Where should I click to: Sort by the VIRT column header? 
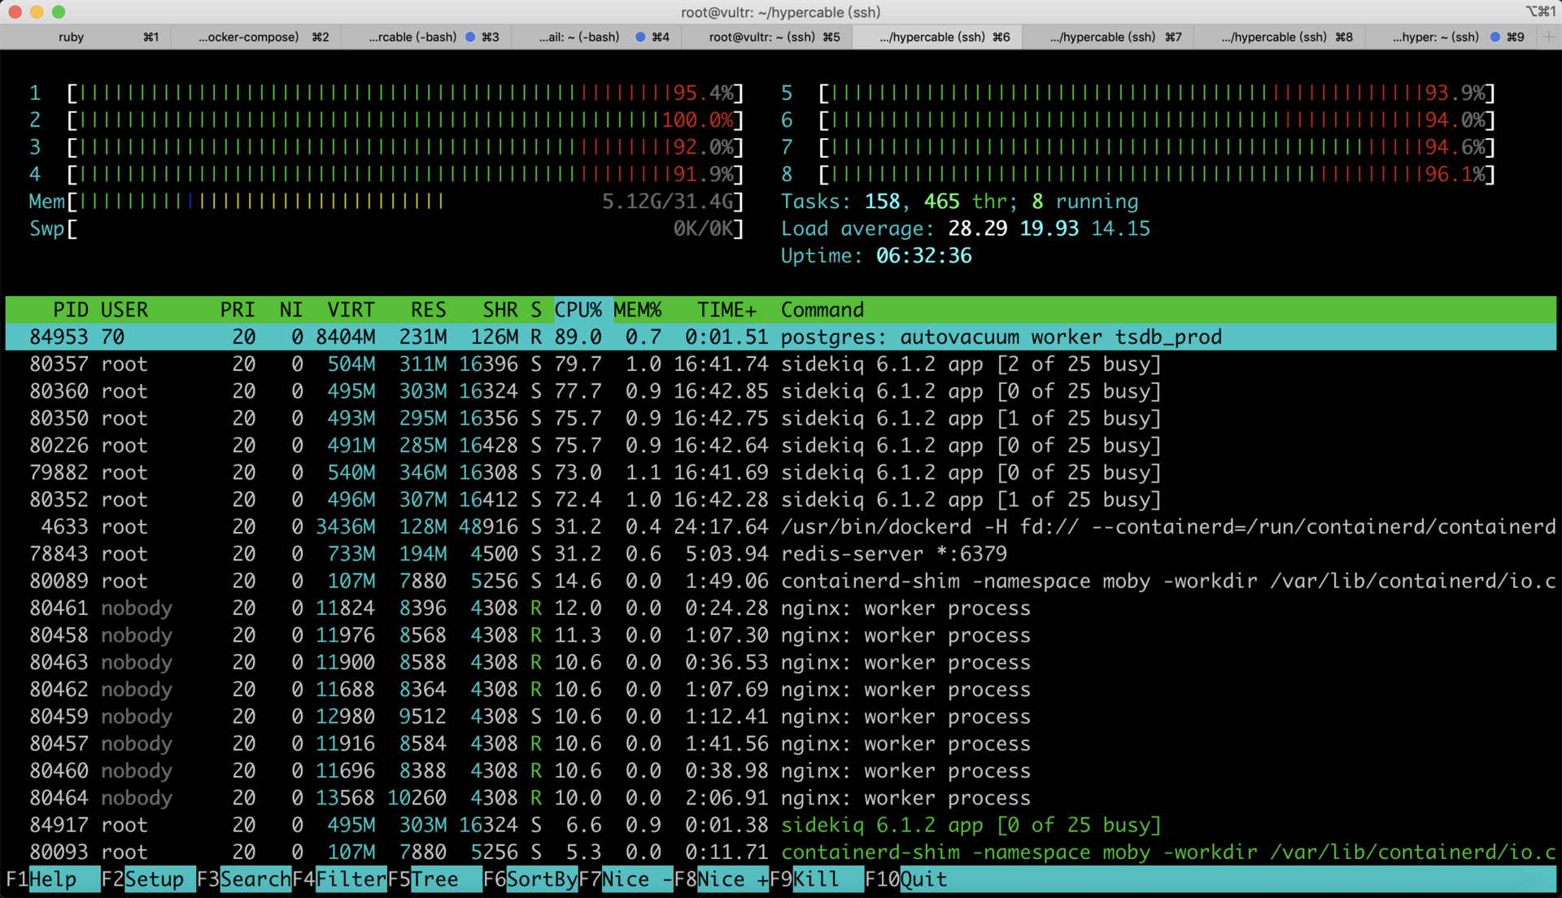[351, 310]
